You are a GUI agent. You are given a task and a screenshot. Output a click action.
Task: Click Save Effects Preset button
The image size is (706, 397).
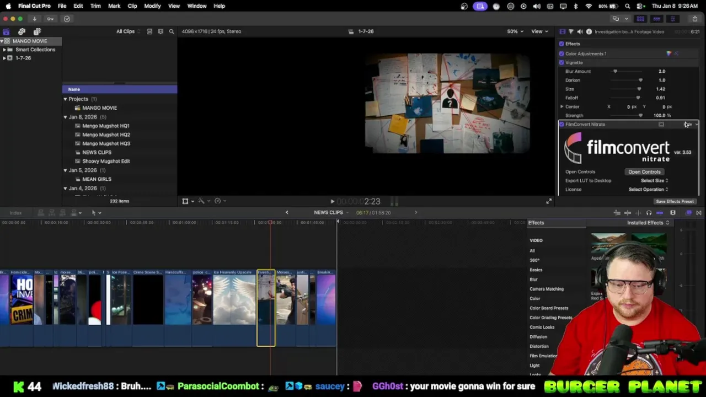click(x=675, y=201)
